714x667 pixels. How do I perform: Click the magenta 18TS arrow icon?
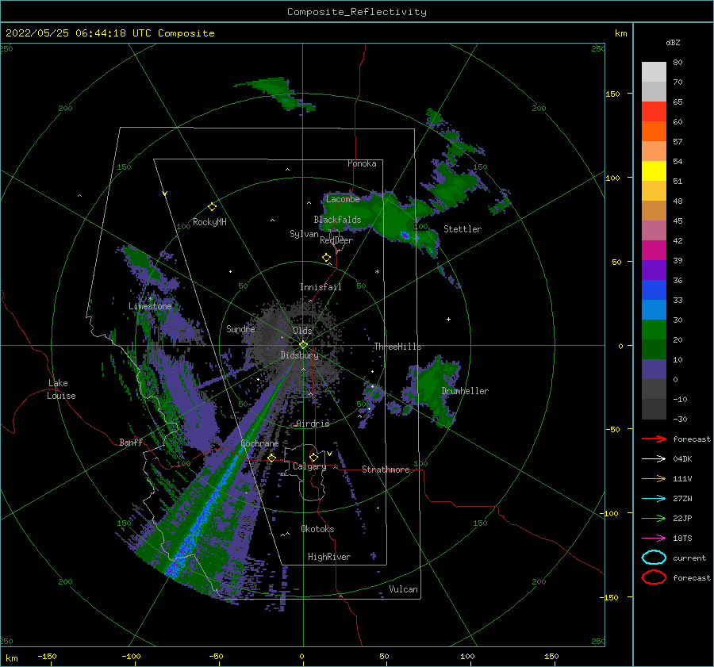[654, 539]
